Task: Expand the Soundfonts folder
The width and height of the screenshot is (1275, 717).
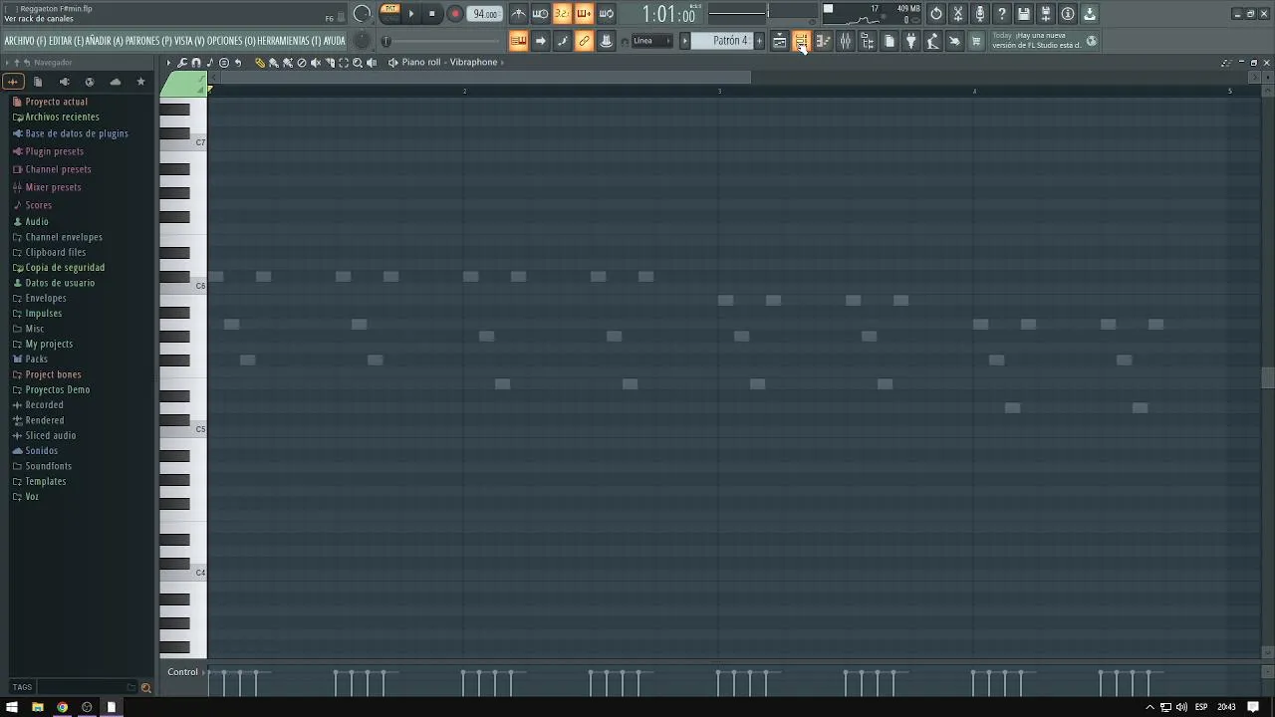Action: tap(49, 466)
